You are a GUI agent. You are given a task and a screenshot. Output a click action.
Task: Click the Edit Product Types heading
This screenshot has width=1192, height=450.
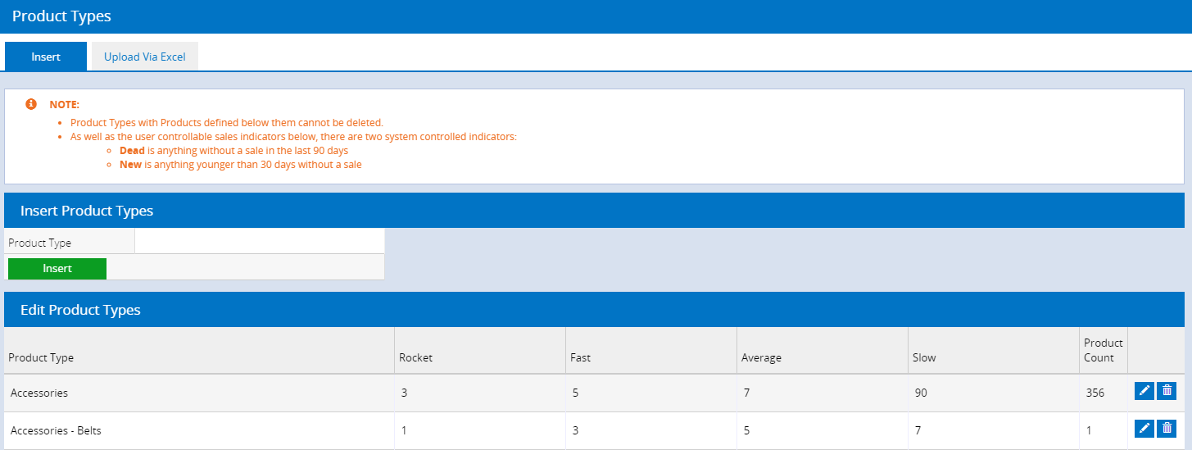80,310
